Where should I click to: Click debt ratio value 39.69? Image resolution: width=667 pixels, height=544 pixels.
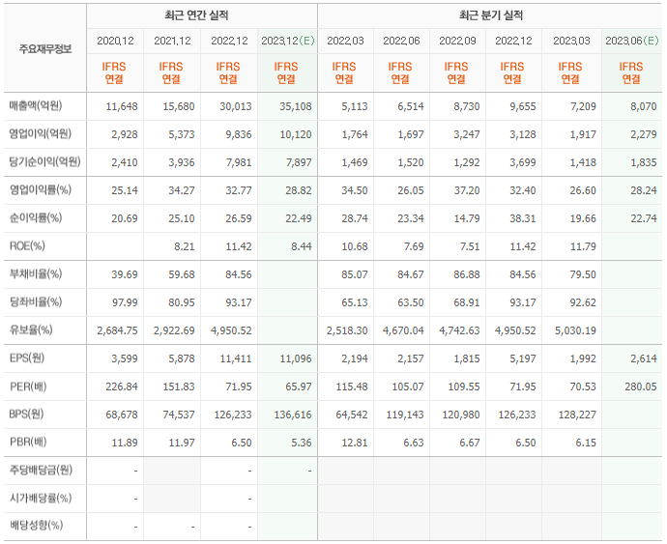point(125,274)
